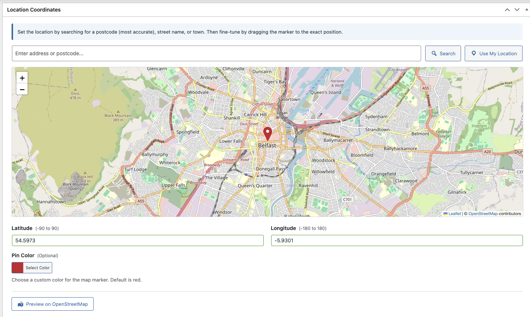Viewport: 530px width, 317px height.
Task: Click the Leaflet flag icon in the map attribution
Action: (446, 214)
